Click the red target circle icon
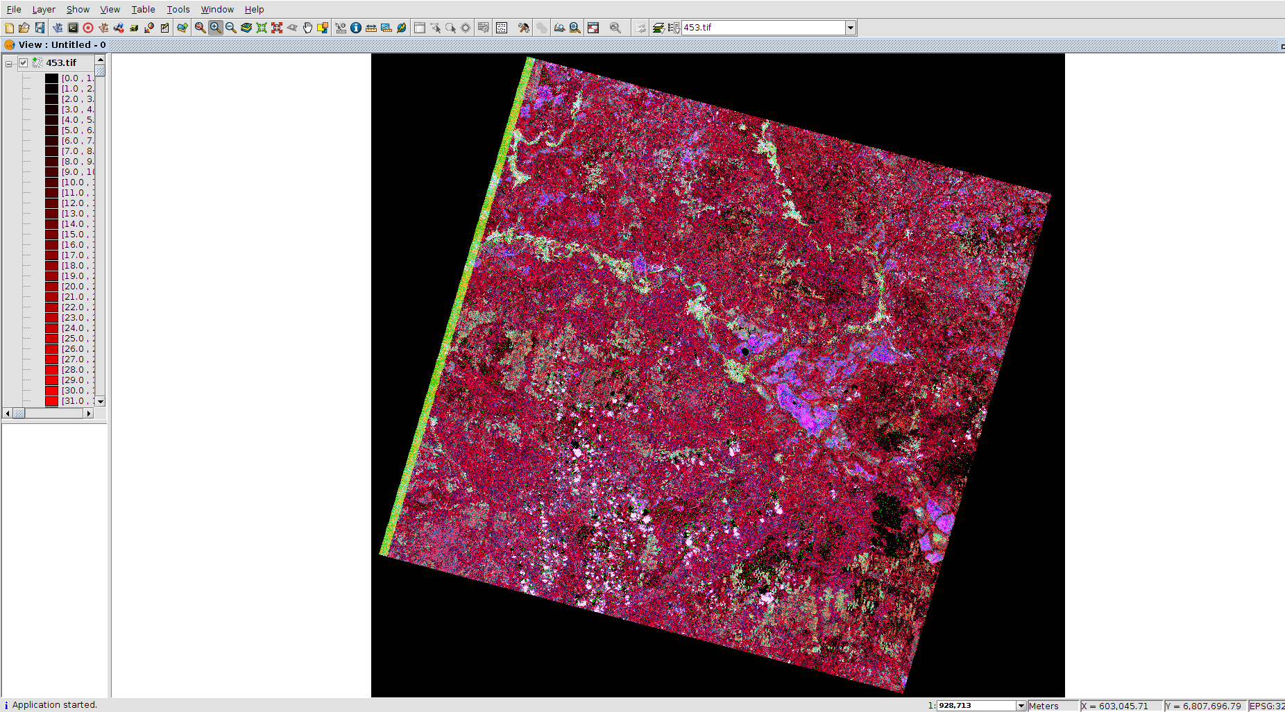This screenshot has height=712, width=1285. click(88, 28)
